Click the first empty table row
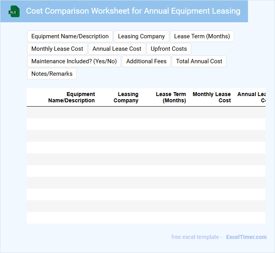The image size is (275, 253). coord(146,112)
